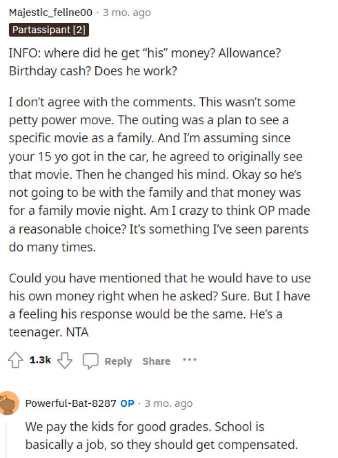Open Majestic_feline00's profile

(x=50, y=12)
